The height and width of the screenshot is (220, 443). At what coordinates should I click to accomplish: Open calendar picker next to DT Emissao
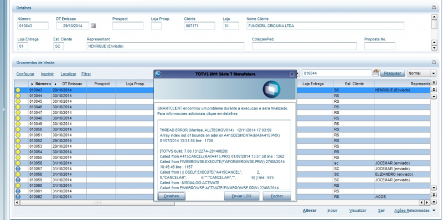(x=94, y=26)
